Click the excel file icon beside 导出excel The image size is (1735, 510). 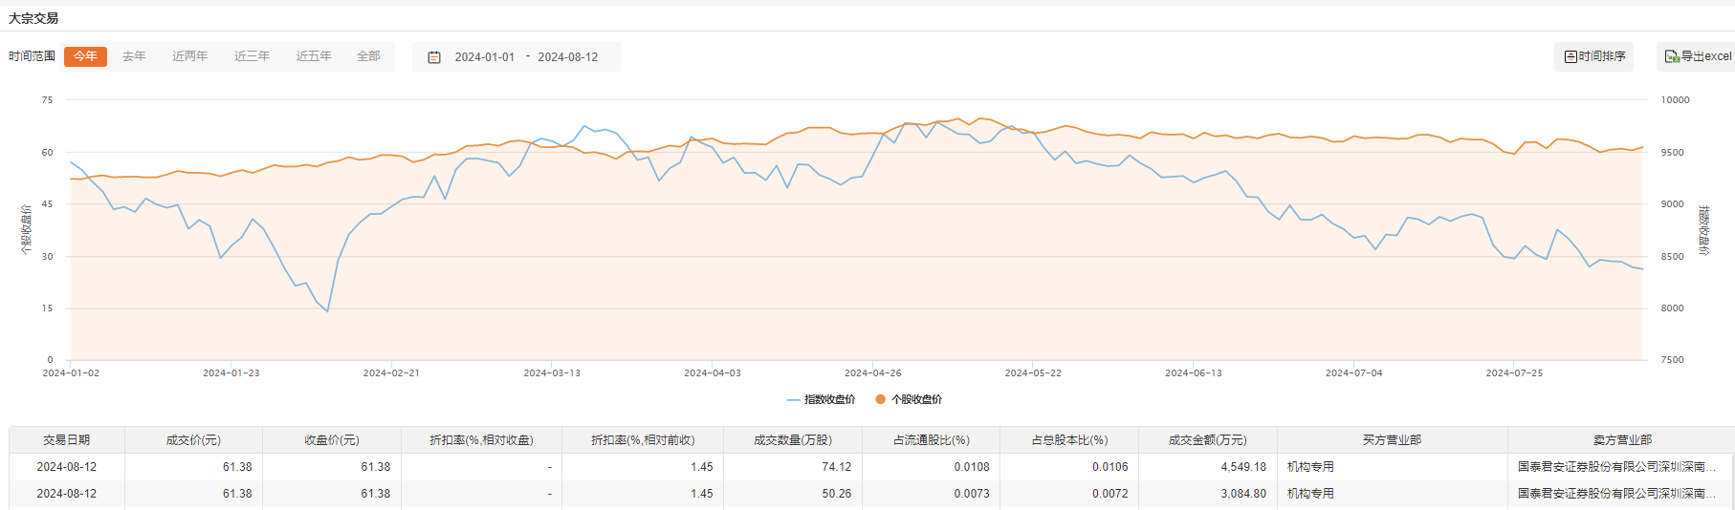(x=1672, y=57)
